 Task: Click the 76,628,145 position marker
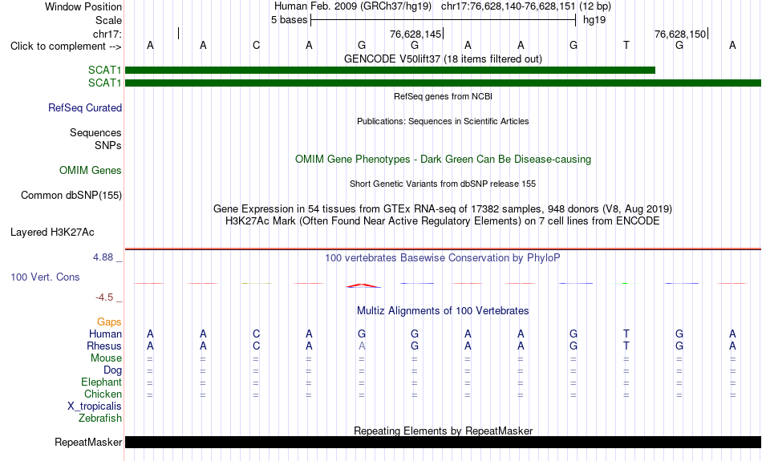tap(416, 34)
